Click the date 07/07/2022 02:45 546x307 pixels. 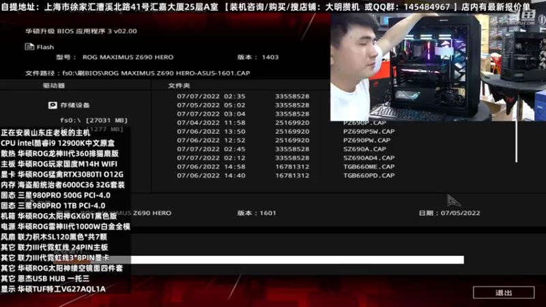[x=211, y=149]
